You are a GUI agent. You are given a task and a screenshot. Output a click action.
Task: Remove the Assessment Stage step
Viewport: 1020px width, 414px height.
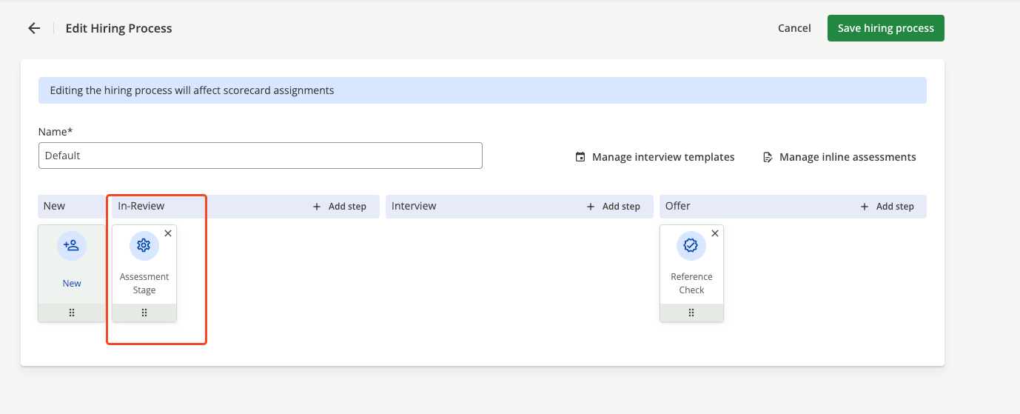(x=168, y=233)
